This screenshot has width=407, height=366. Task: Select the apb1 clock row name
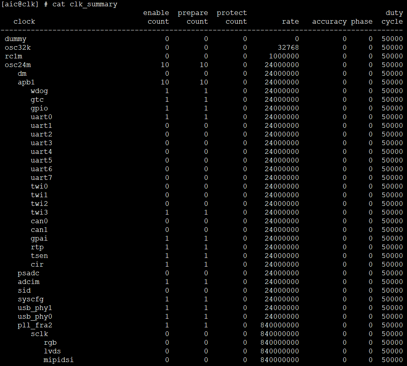pos(26,82)
